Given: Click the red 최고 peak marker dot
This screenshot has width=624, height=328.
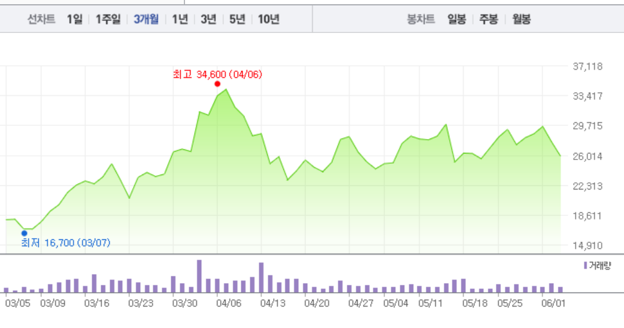Looking at the screenshot, I should pos(217,84).
